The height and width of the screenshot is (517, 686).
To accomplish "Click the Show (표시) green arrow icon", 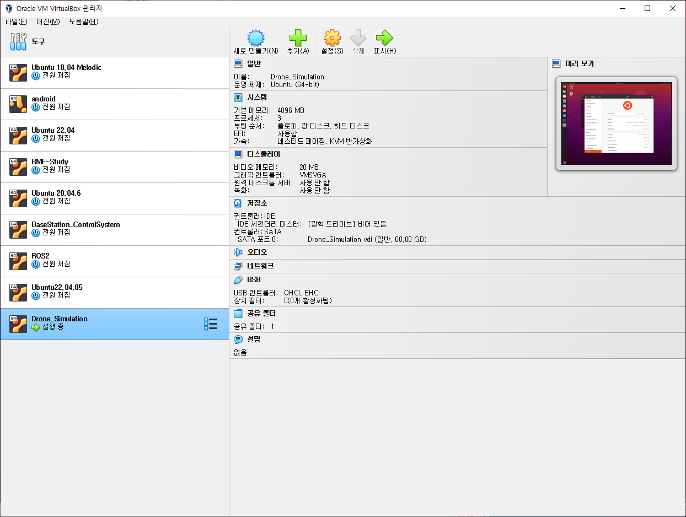I will (384, 37).
